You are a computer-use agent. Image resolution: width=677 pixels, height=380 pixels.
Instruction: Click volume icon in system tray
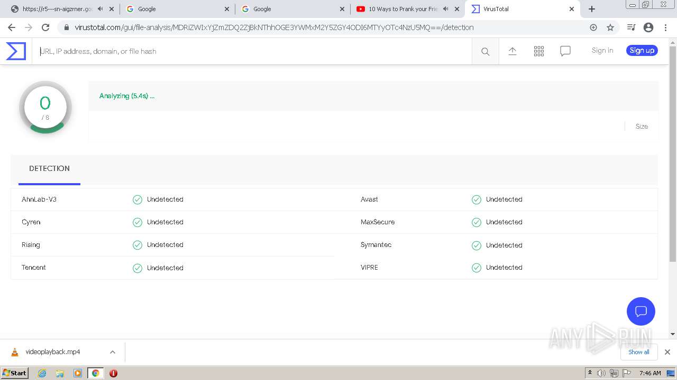601,373
